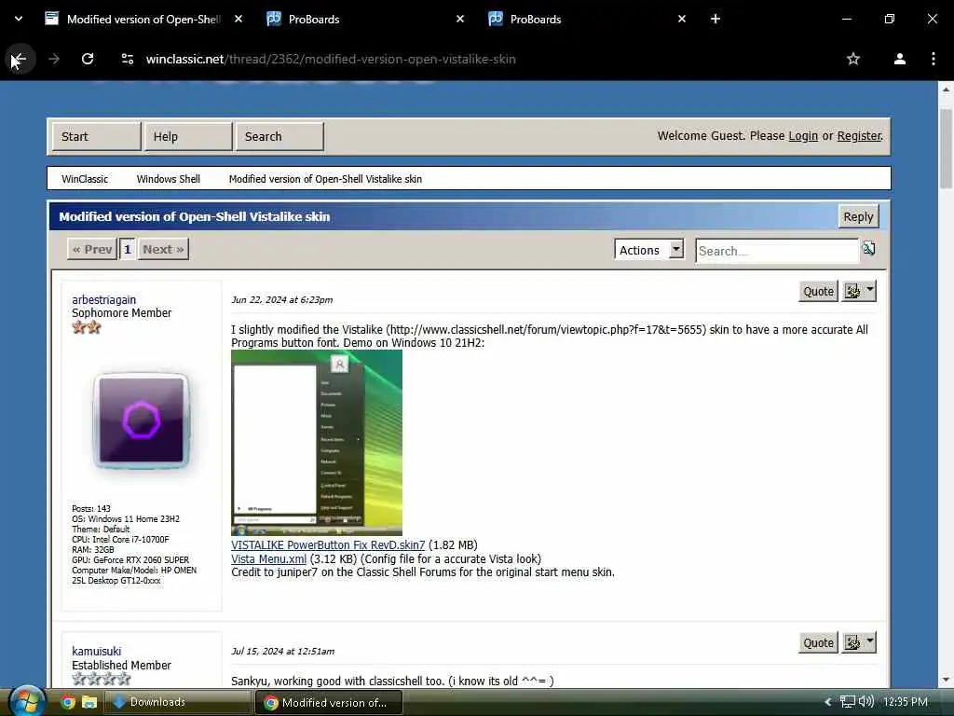Open File Explorer folder icon in taskbar
The width and height of the screenshot is (954, 716).
pyautogui.click(x=89, y=703)
